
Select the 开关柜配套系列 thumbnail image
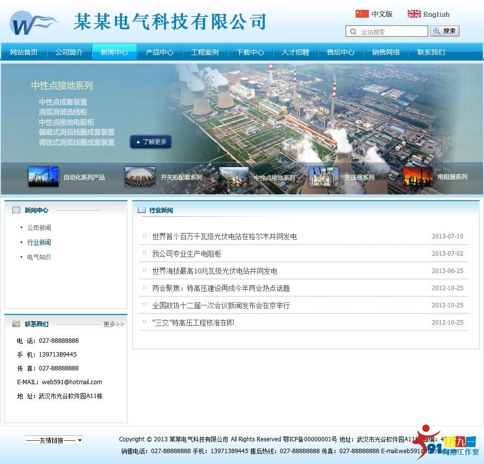click(x=140, y=177)
